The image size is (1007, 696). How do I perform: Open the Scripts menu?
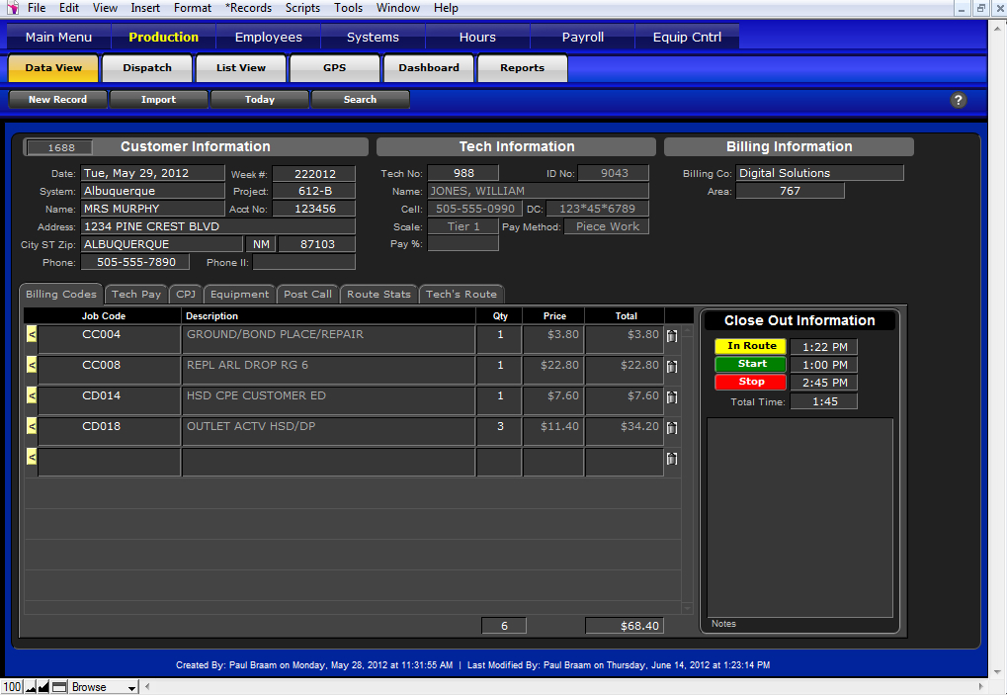(x=302, y=8)
